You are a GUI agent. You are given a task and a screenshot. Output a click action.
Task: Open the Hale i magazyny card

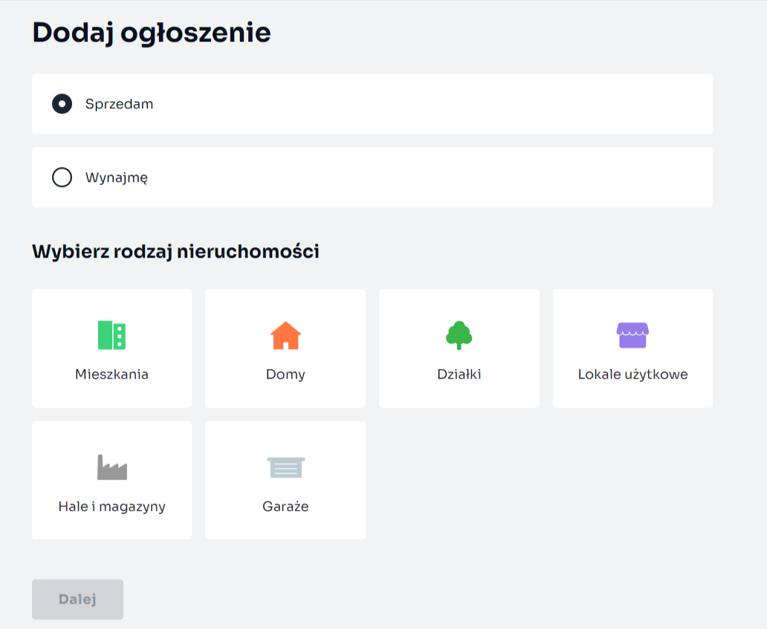click(x=111, y=480)
